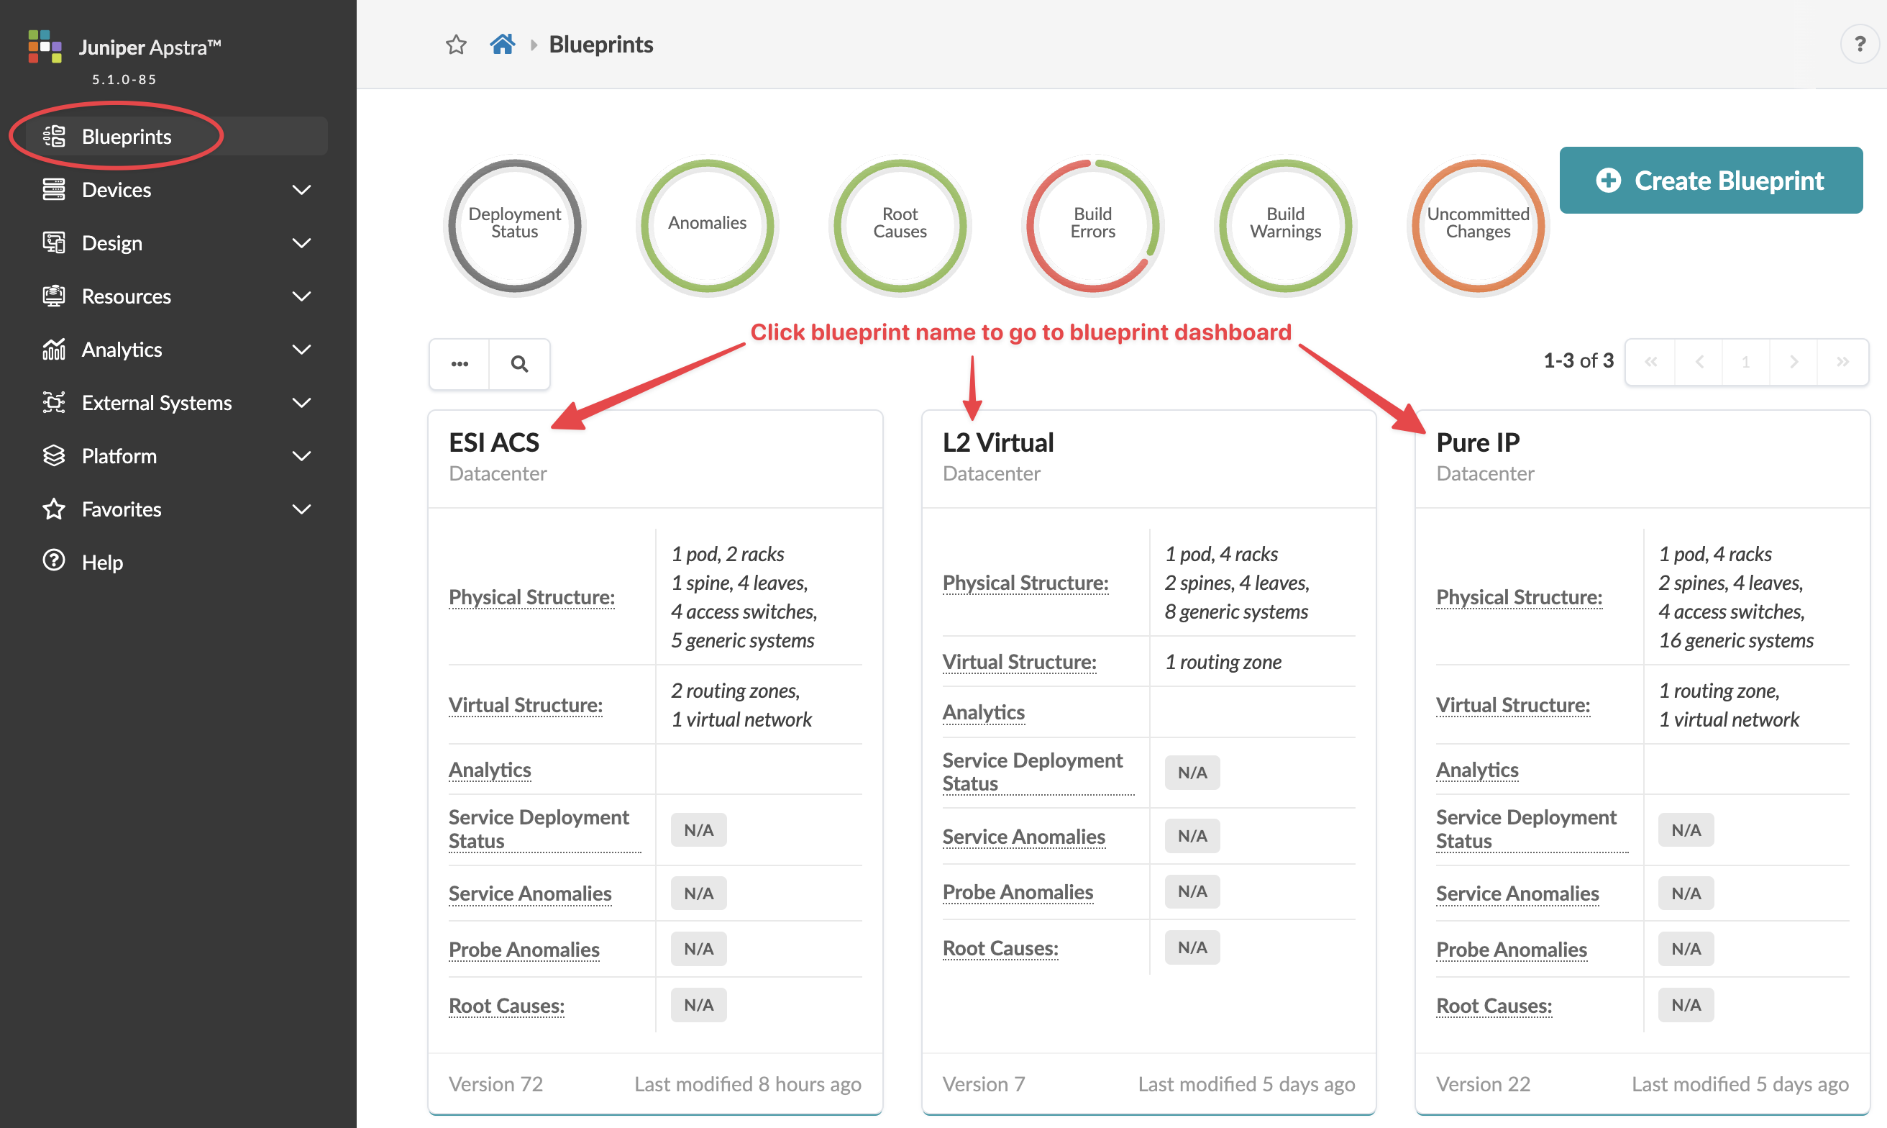Screen dimensions: 1887x1128
Task: Open Analytics link in L2 Virtual card
Action: (x=983, y=712)
